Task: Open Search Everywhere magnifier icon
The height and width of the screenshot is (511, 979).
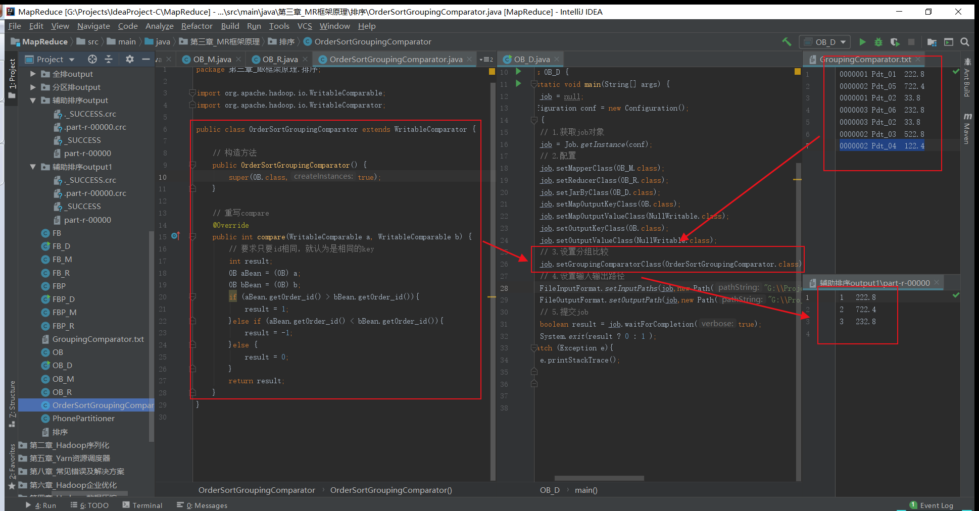Action: 964,42
